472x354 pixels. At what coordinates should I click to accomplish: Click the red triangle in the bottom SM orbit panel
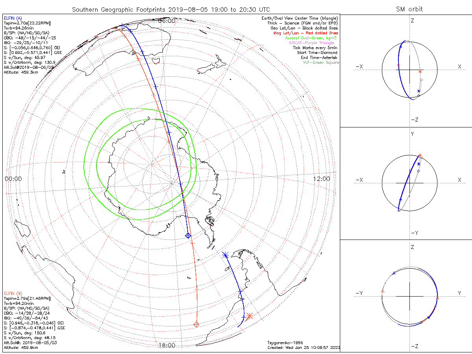click(383, 291)
